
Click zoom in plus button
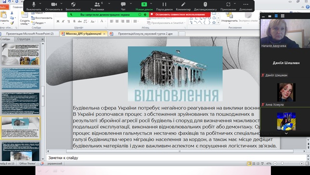click(x=302, y=163)
